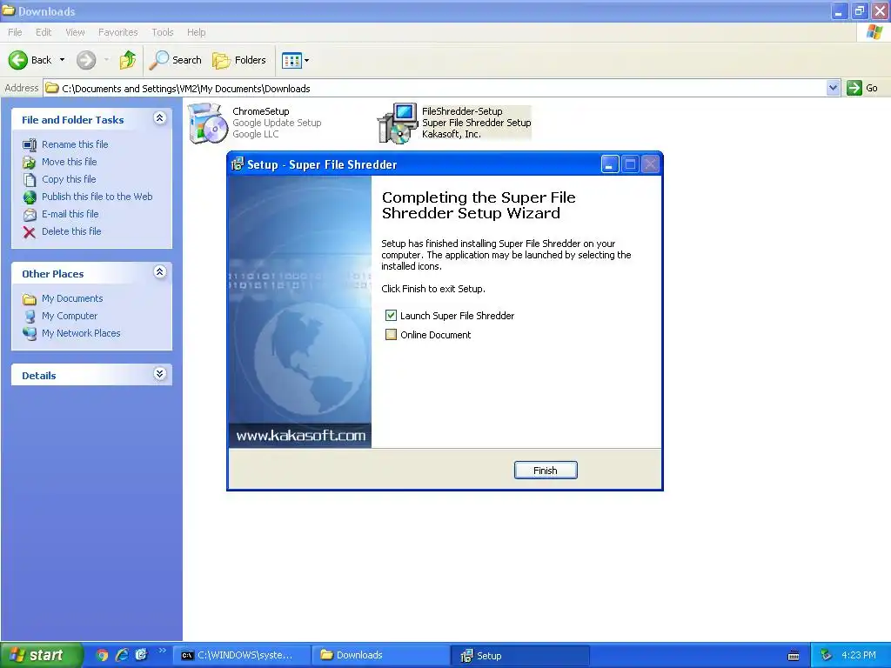The image size is (891, 668).
Task: Click the Go button
Action: click(862, 88)
